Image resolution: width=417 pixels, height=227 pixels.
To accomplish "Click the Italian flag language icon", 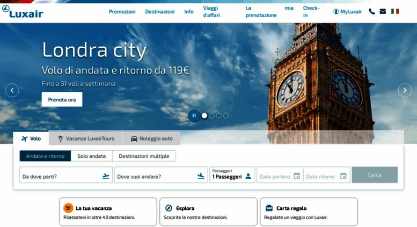I will [395, 11].
